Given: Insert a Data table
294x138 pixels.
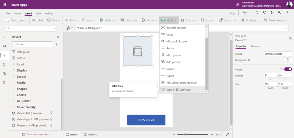Looking at the screenshot, I should 129,20.
